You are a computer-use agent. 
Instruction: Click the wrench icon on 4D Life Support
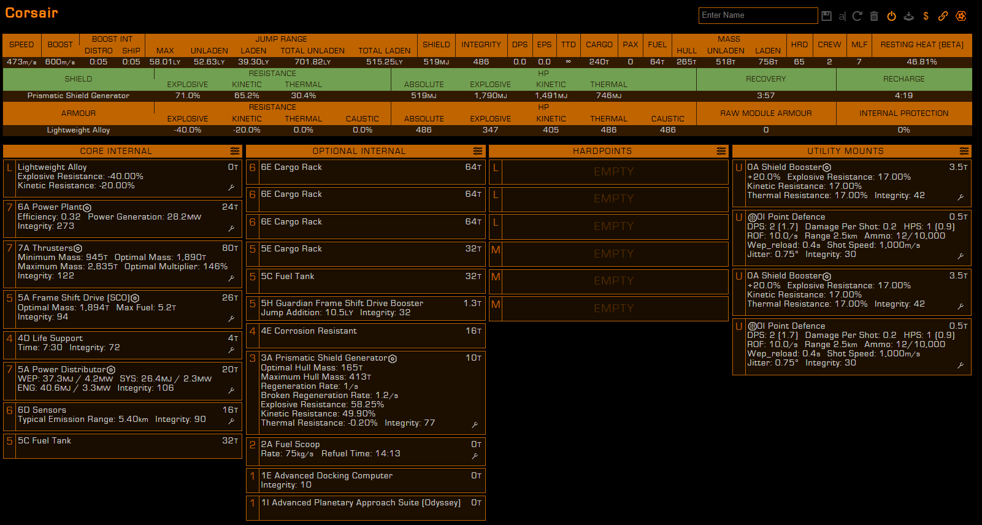point(231,350)
